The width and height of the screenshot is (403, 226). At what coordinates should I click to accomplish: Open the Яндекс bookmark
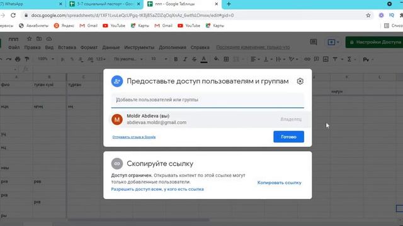64,26
